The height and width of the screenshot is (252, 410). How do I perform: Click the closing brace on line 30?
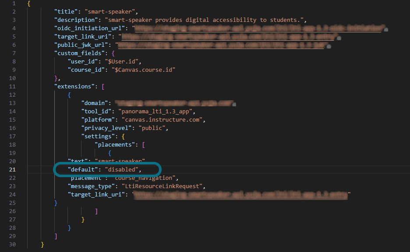[42, 245]
